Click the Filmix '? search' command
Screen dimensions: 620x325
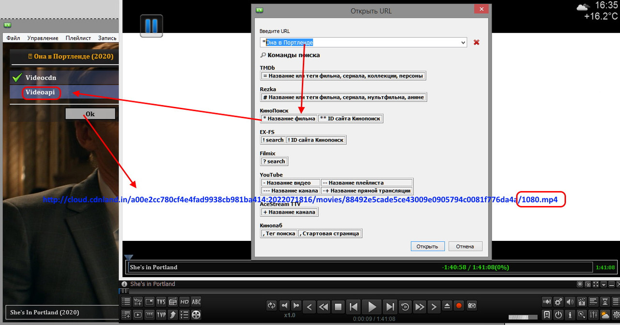click(x=274, y=161)
